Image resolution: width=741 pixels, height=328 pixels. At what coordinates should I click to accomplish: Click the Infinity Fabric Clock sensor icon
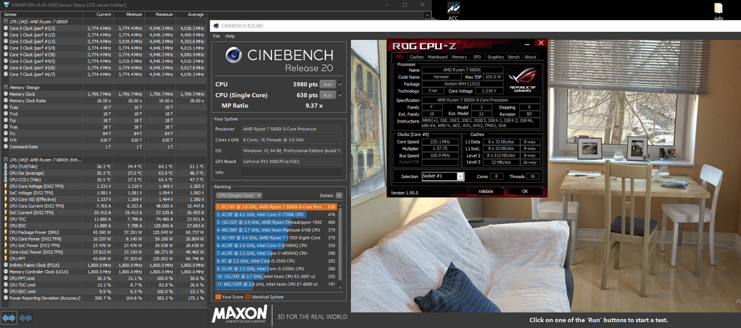[x=6, y=265]
